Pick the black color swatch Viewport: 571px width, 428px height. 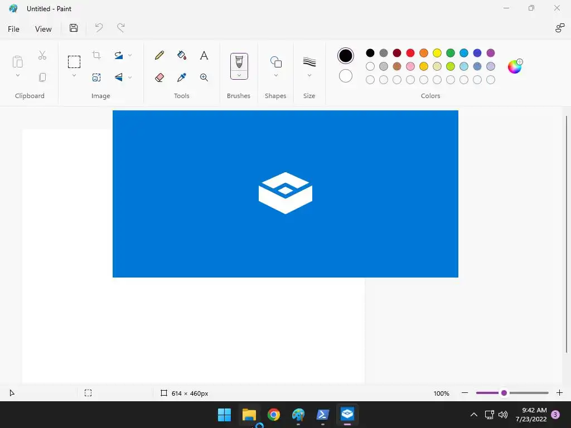pyautogui.click(x=370, y=53)
